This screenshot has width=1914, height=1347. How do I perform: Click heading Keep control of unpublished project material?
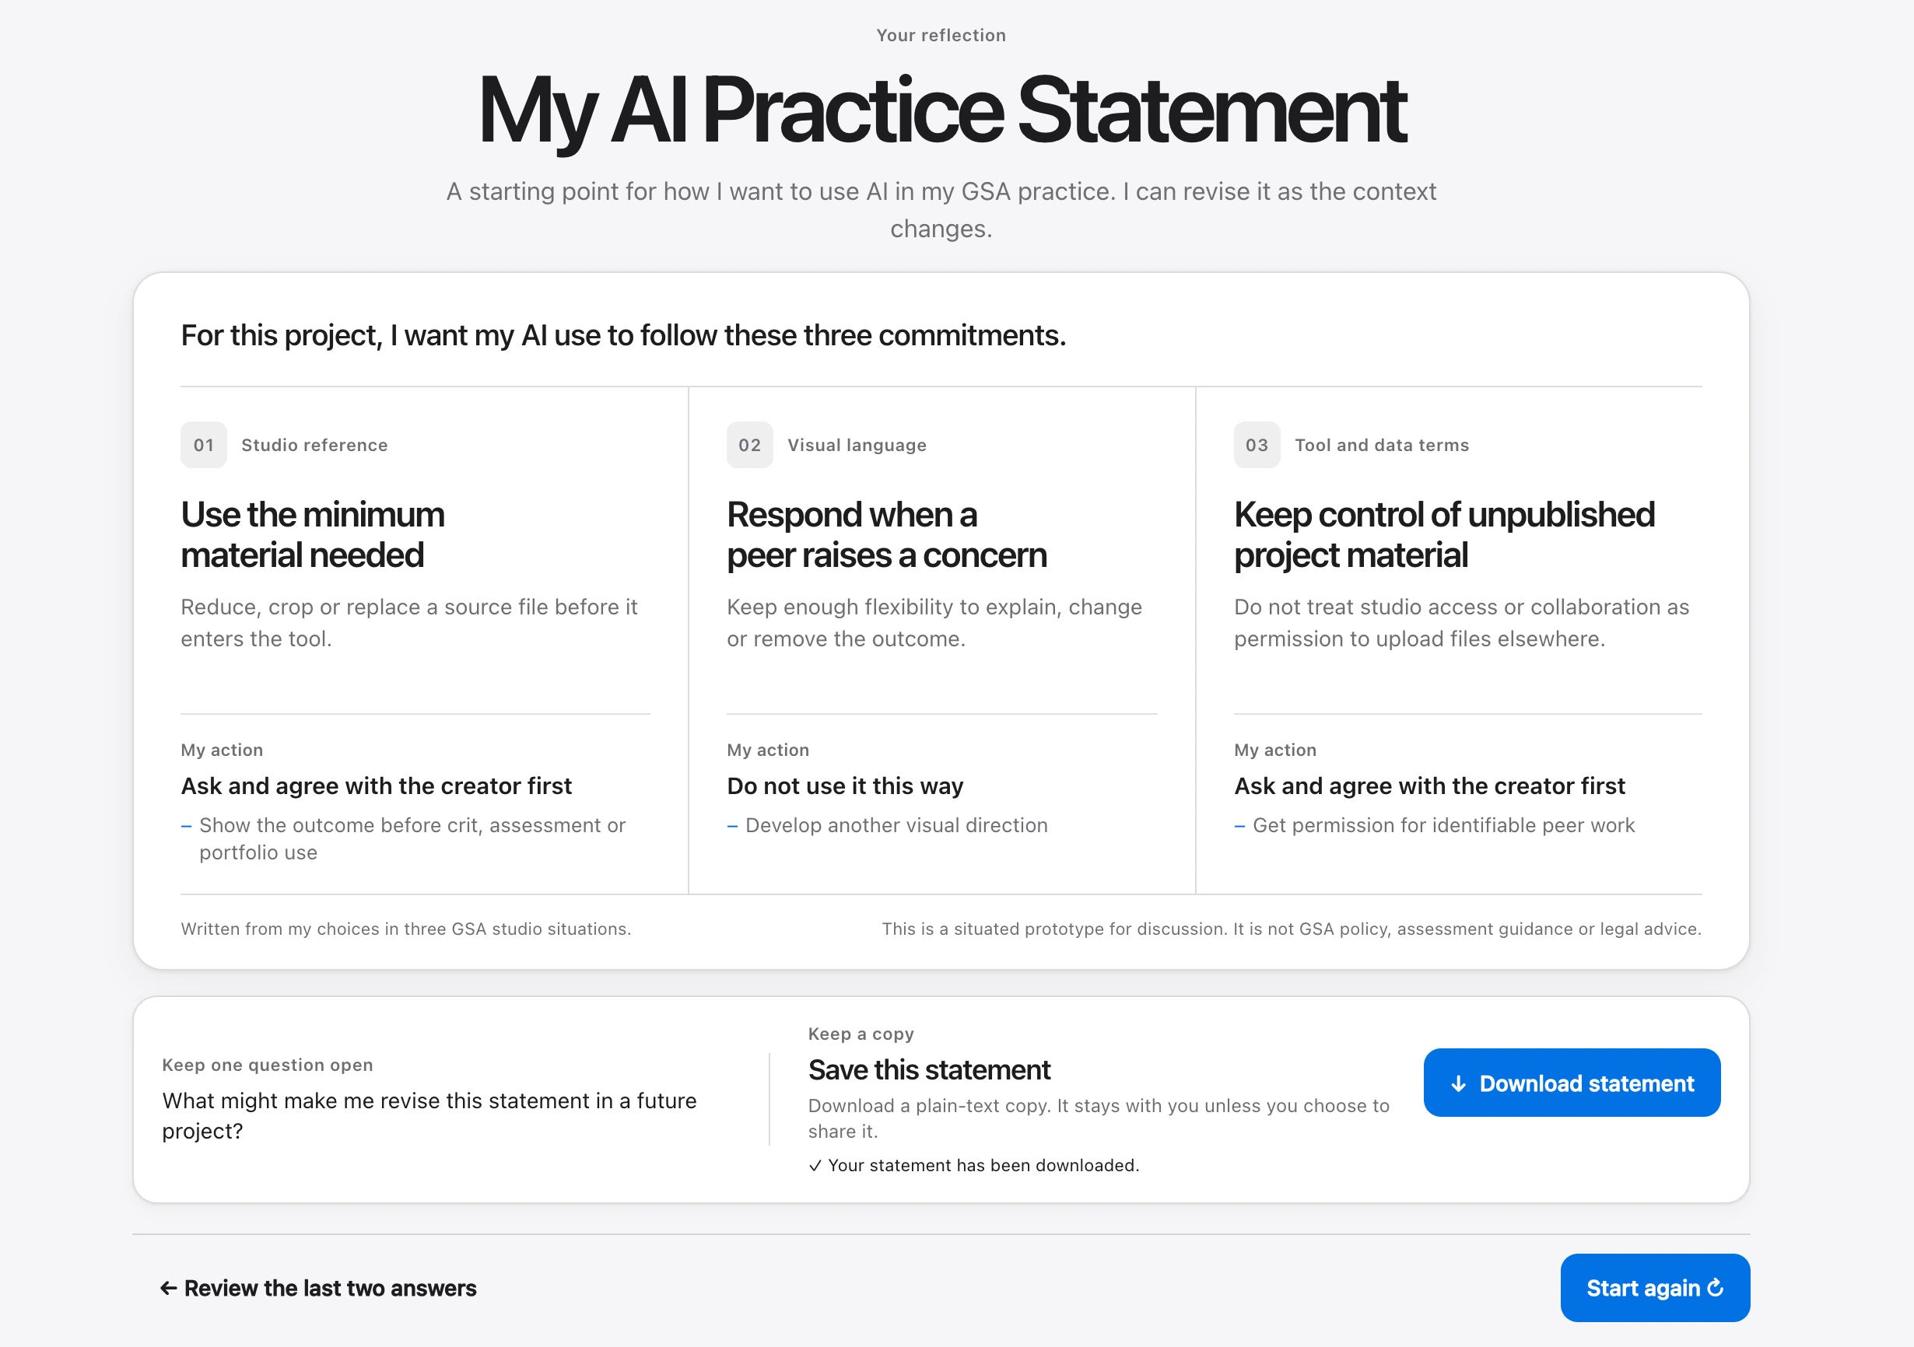tap(1444, 535)
